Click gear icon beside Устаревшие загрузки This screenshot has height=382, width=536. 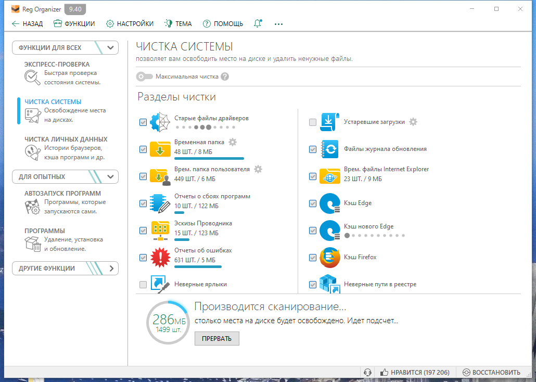point(413,122)
